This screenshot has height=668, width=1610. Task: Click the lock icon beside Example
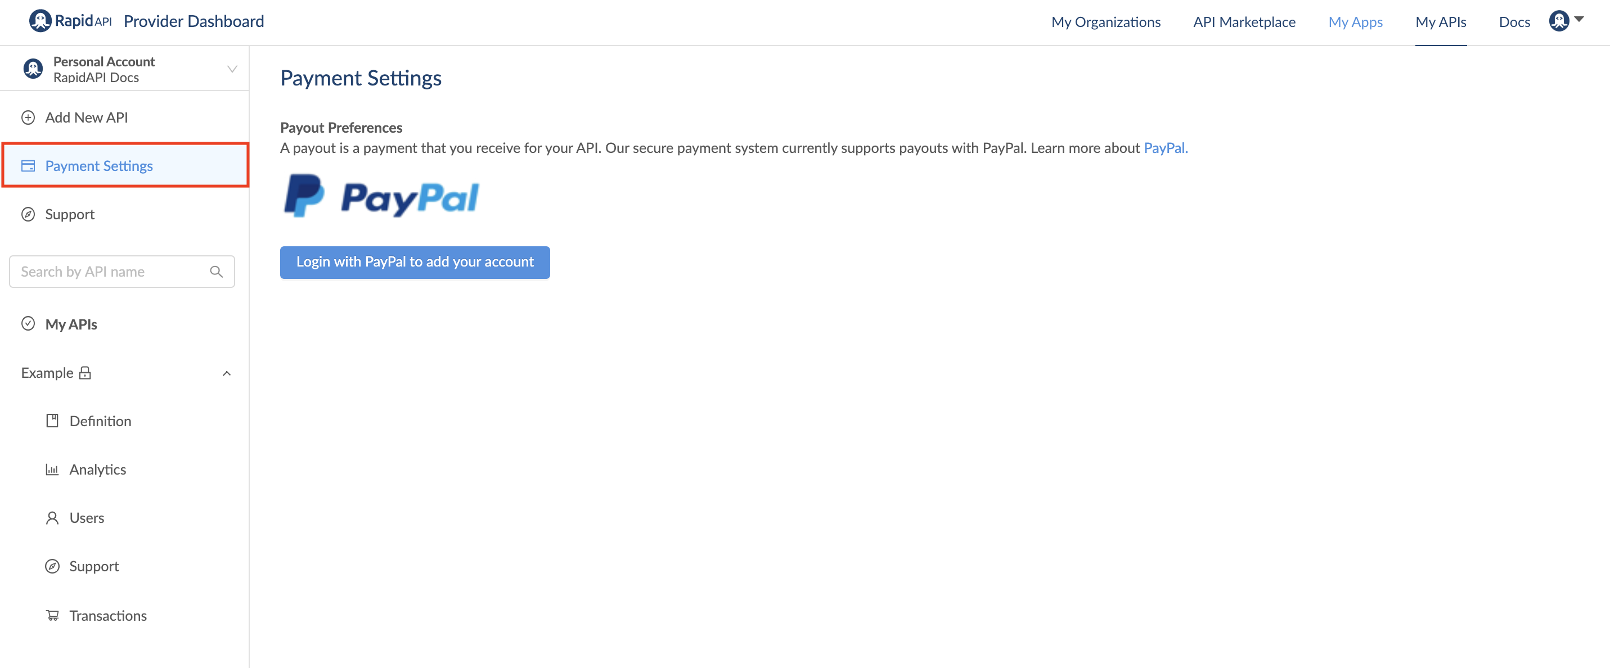tap(85, 373)
